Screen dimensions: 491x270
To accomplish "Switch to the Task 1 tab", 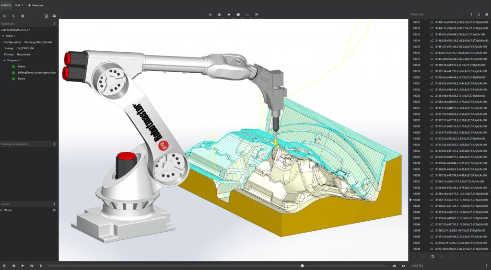I will (x=19, y=5).
